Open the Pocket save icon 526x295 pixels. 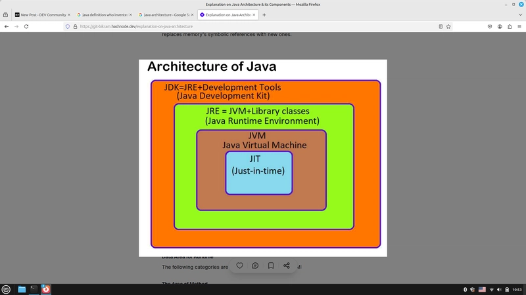coord(490,26)
